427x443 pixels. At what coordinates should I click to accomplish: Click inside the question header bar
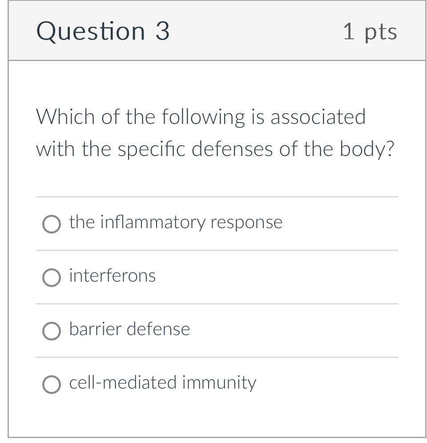pyautogui.click(x=245, y=31)
